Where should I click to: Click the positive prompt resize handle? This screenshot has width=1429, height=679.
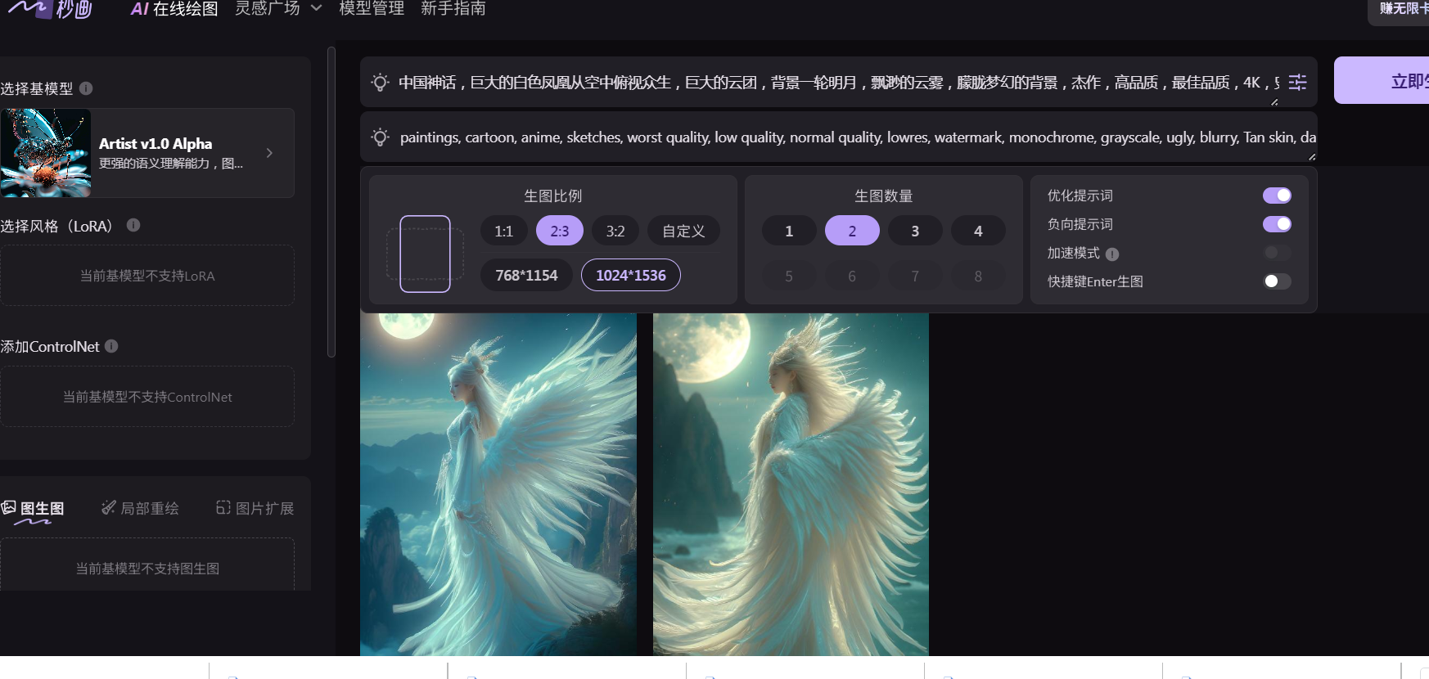point(1274,101)
